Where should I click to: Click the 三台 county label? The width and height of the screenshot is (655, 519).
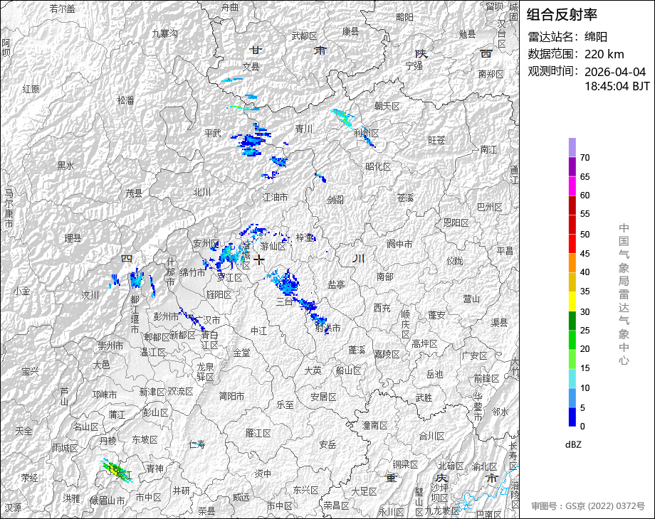(x=285, y=301)
